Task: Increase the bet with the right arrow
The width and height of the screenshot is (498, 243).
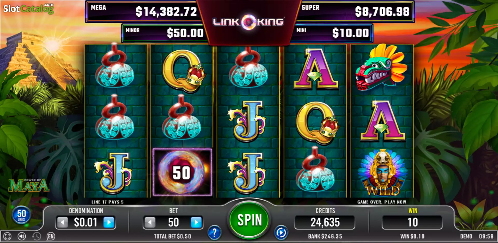Action: click(196, 222)
